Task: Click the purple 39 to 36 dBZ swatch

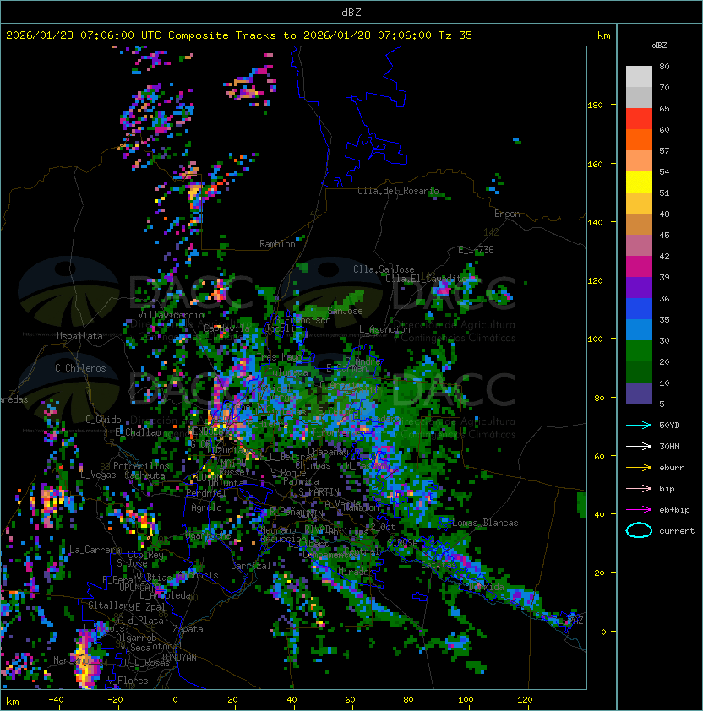Action: 639,287
